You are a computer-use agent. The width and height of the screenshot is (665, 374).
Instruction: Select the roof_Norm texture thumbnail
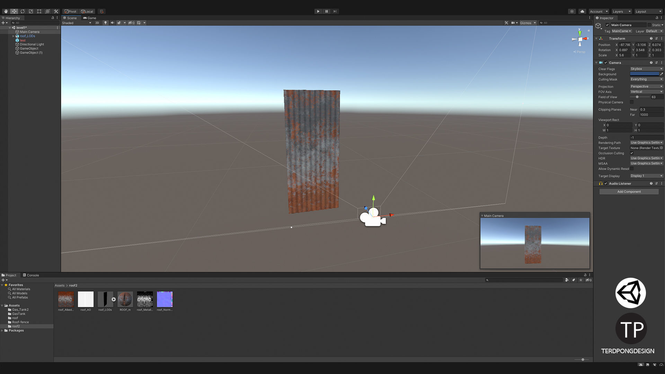[165, 299]
